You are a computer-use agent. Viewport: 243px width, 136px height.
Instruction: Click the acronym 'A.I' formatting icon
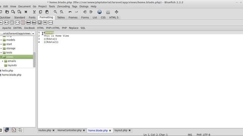[x=6, y=23]
